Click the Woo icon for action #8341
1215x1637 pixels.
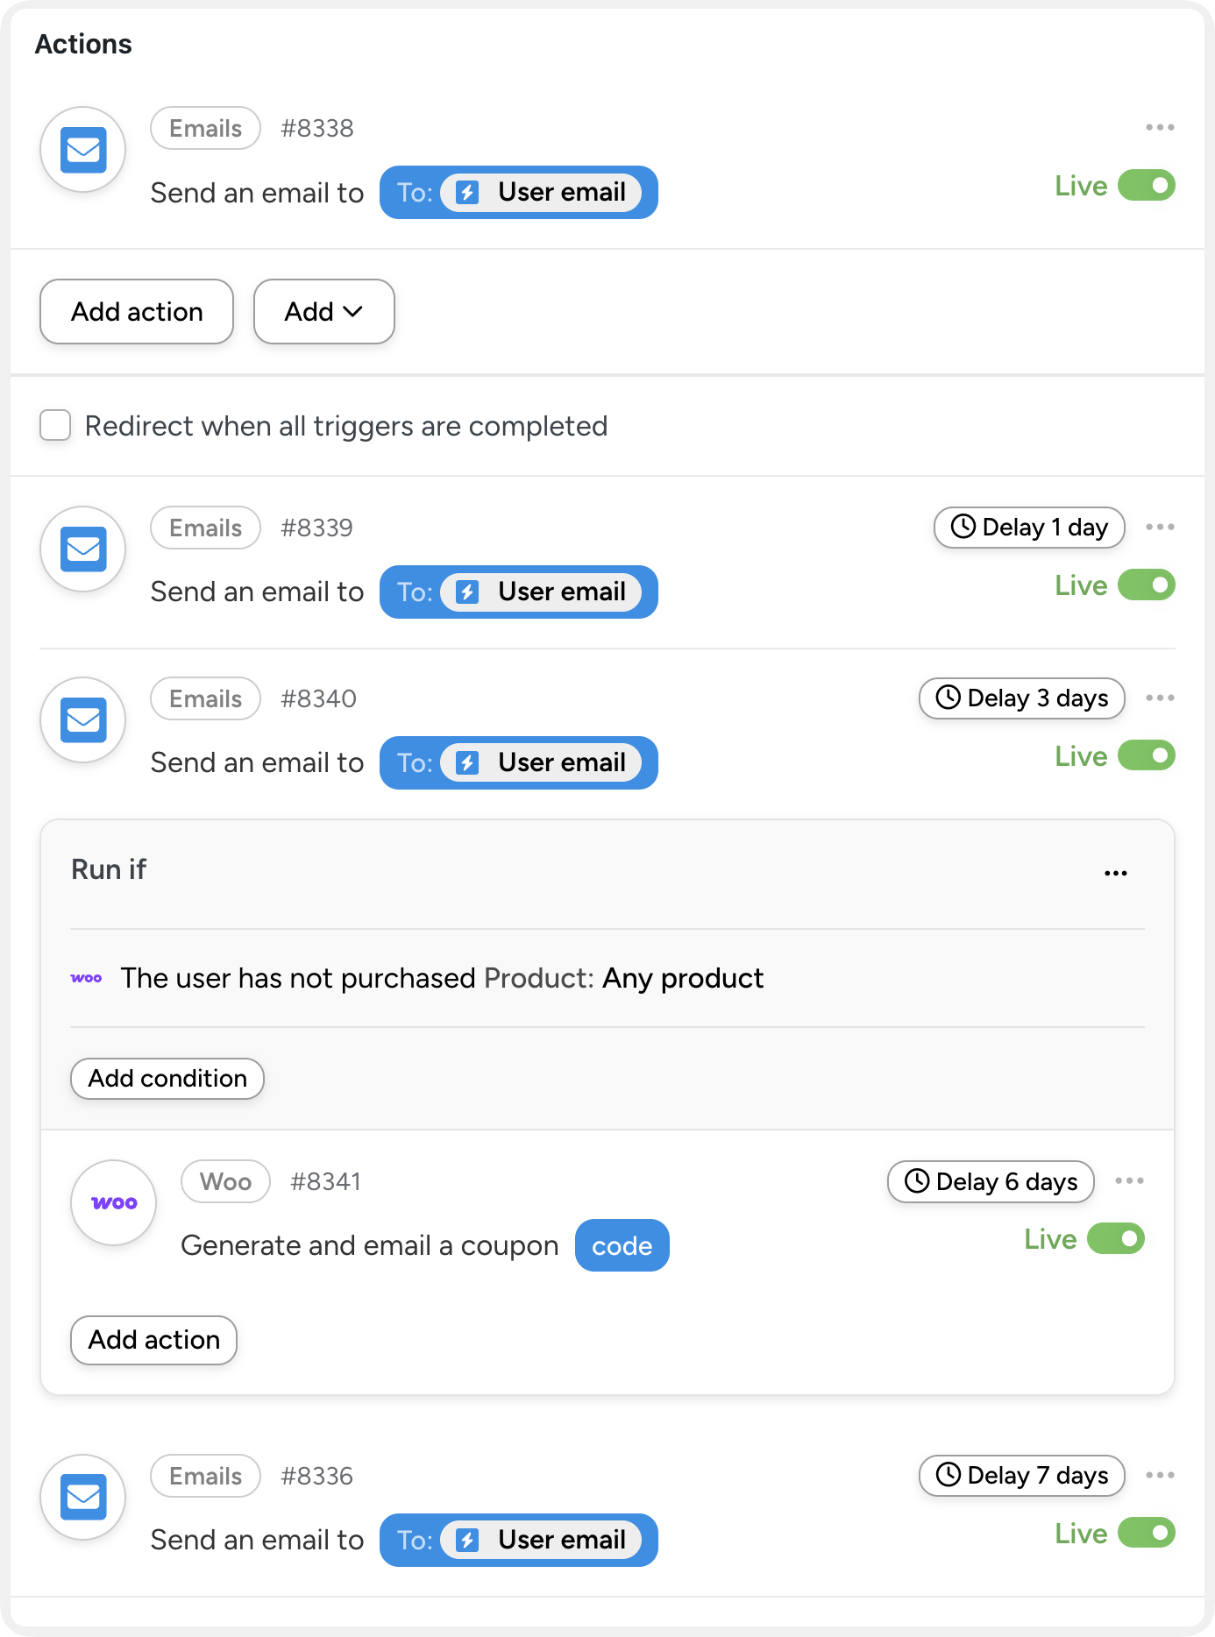pyautogui.click(x=114, y=1203)
